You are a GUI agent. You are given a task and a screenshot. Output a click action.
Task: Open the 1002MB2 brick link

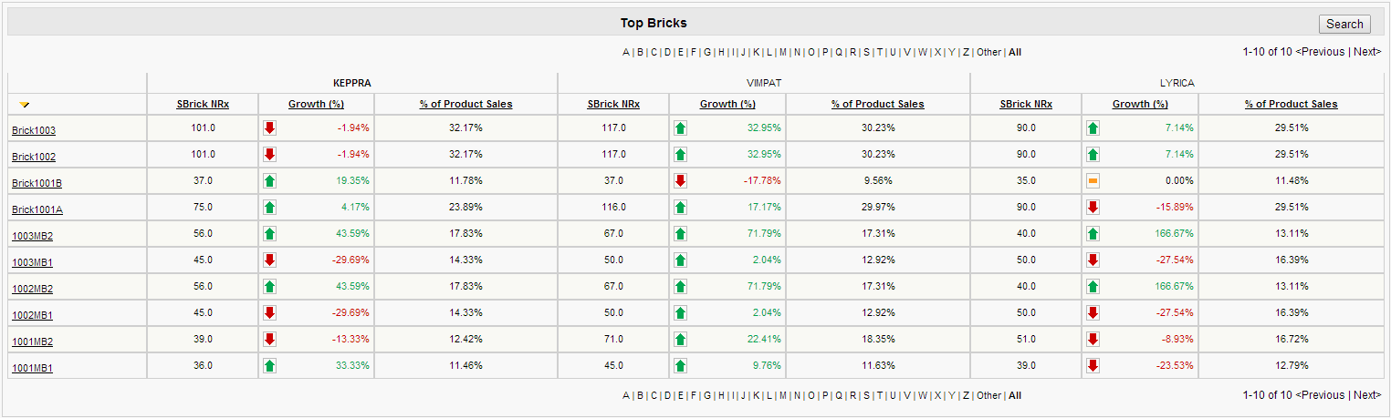32,290
